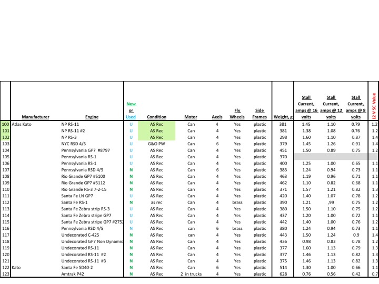Select row number 102
The height and width of the screenshot is (284, 379).
pos(5,137)
